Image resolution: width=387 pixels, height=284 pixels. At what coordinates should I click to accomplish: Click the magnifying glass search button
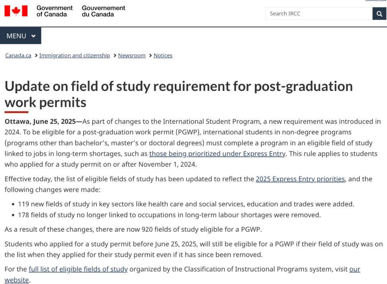(x=379, y=14)
